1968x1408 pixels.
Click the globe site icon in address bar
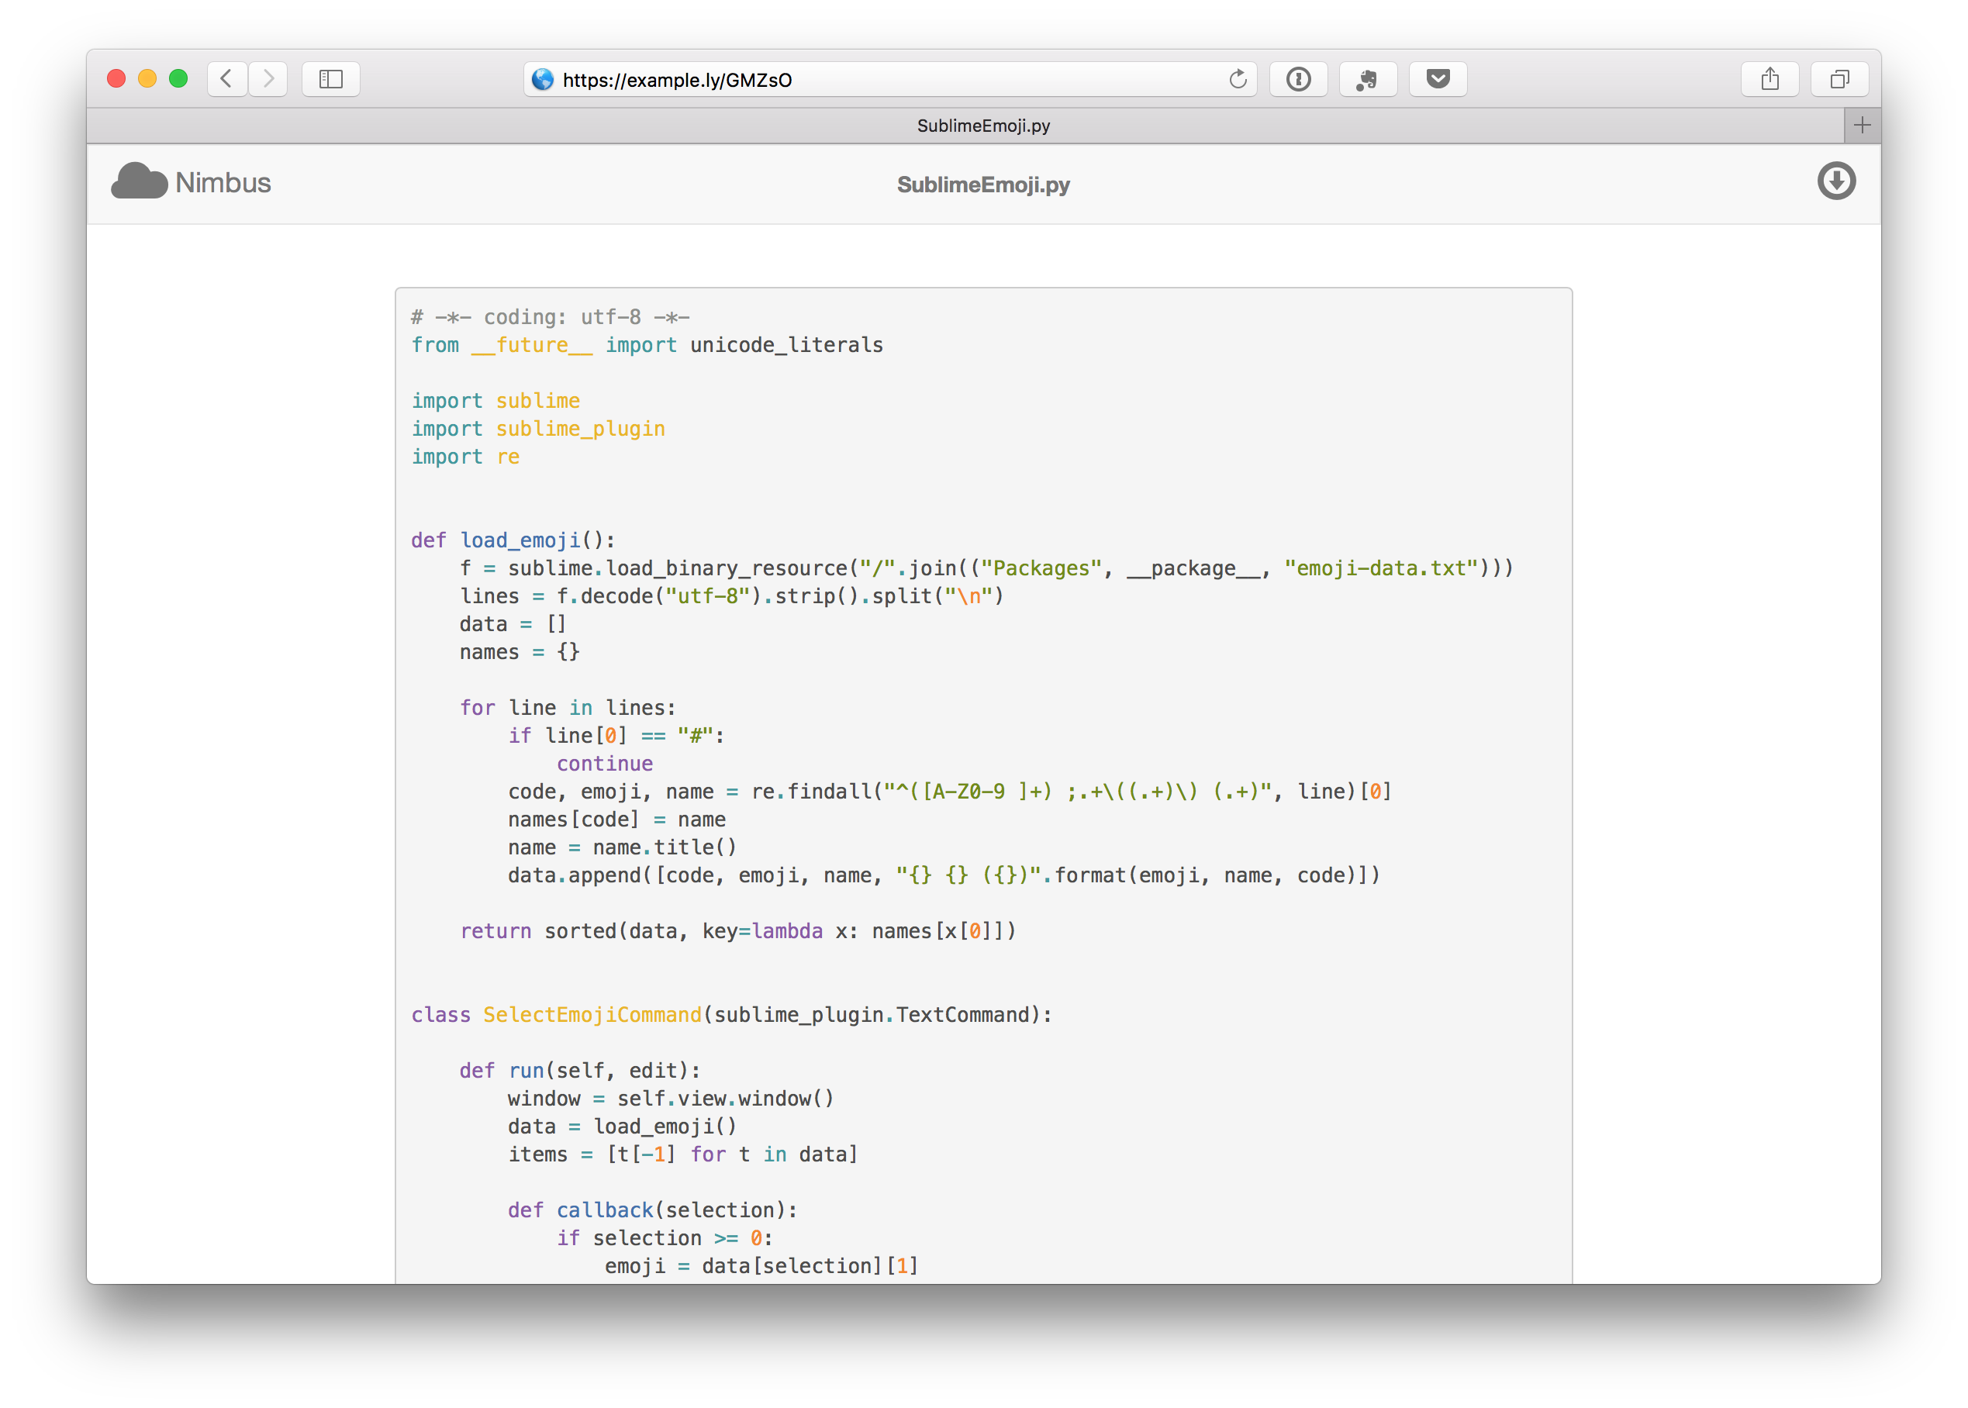(543, 80)
